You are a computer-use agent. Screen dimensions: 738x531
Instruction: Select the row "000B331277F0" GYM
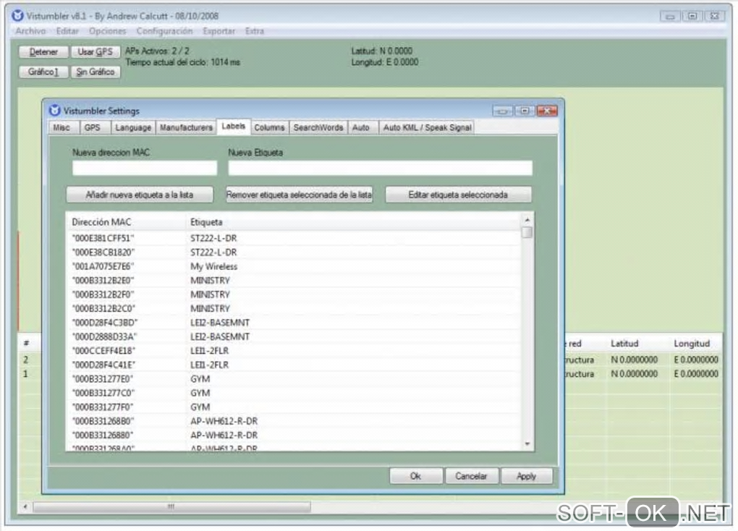[294, 407]
